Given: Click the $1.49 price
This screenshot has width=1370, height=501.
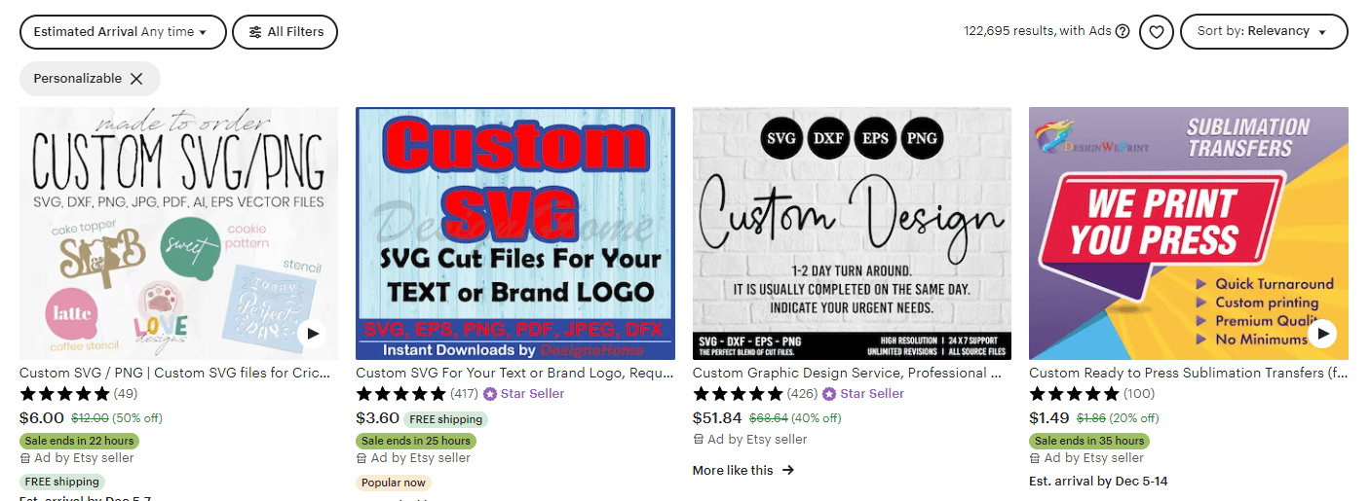Looking at the screenshot, I should coord(1049,418).
